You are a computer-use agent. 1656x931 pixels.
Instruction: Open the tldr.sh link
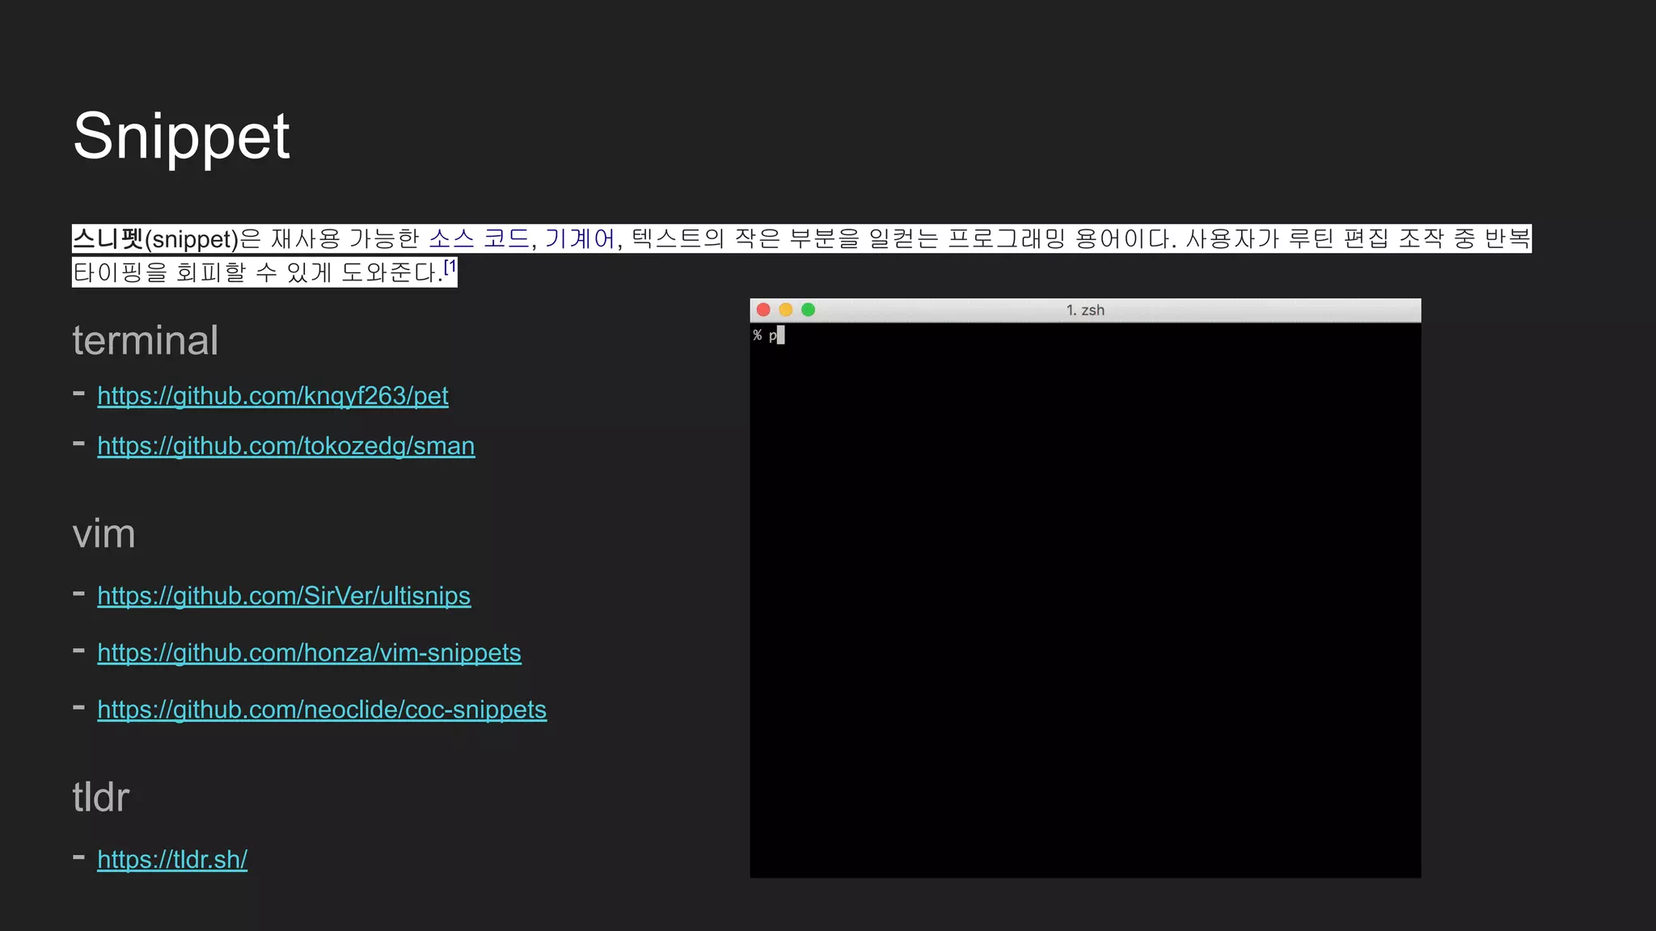(x=172, y=859)
